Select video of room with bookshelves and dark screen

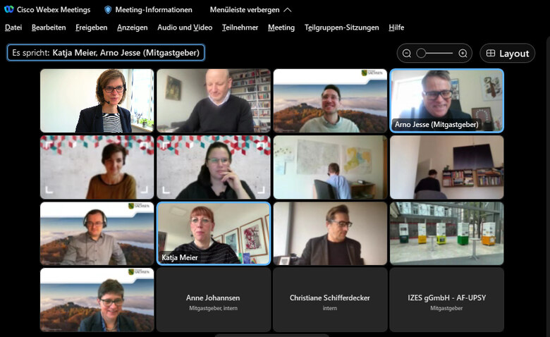447,167
